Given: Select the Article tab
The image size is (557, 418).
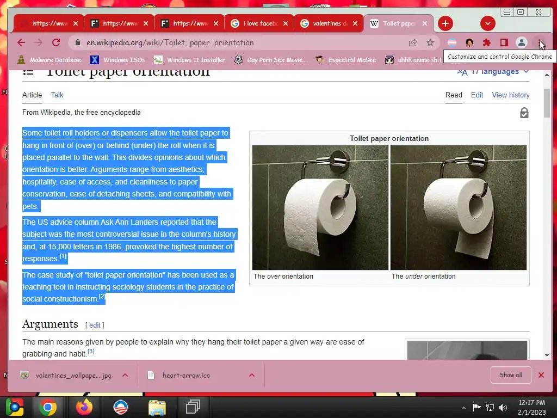Looking at the screenshot, I should click(x=32, y=95).
